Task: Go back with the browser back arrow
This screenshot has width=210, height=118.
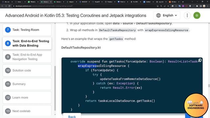Action: coord(2,6)
